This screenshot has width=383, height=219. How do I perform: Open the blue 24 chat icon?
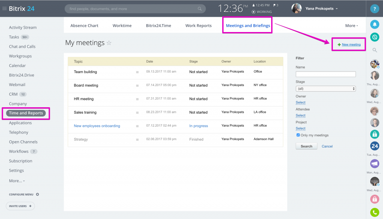374,146
